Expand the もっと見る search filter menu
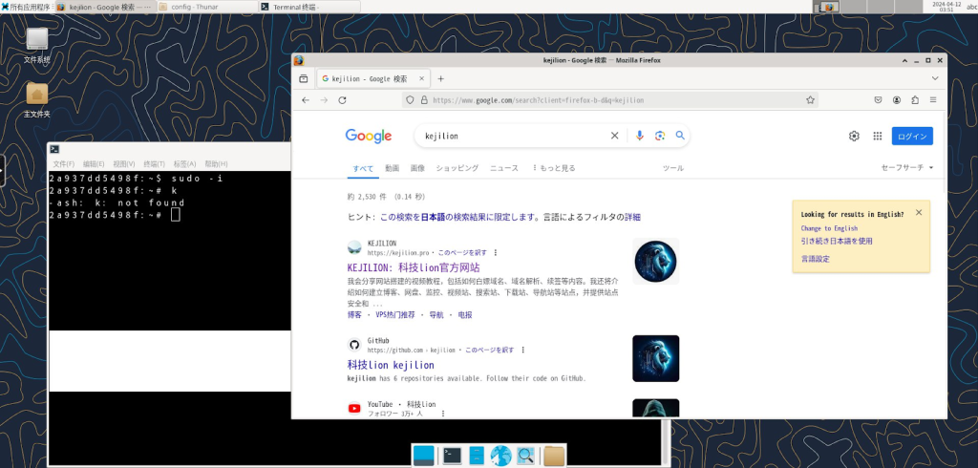The height and width of the screenshot is (468, 978). tap(554, 168)
